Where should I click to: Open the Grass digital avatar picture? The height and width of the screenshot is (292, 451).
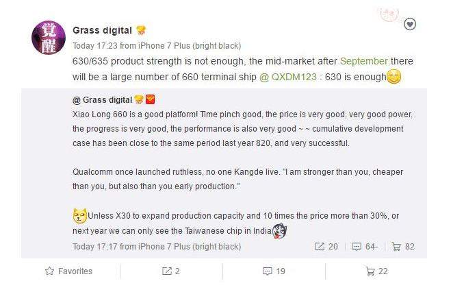click(49, 38)
